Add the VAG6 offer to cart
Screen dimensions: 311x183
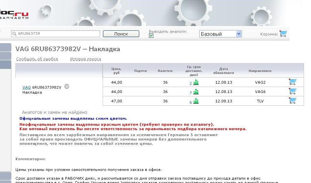293,91
